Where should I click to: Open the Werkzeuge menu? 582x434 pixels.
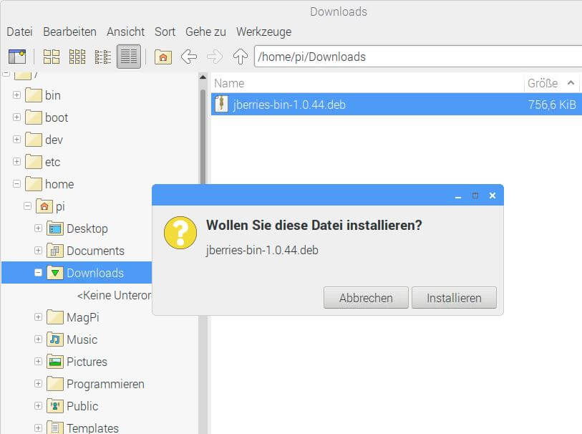(263, 32)
